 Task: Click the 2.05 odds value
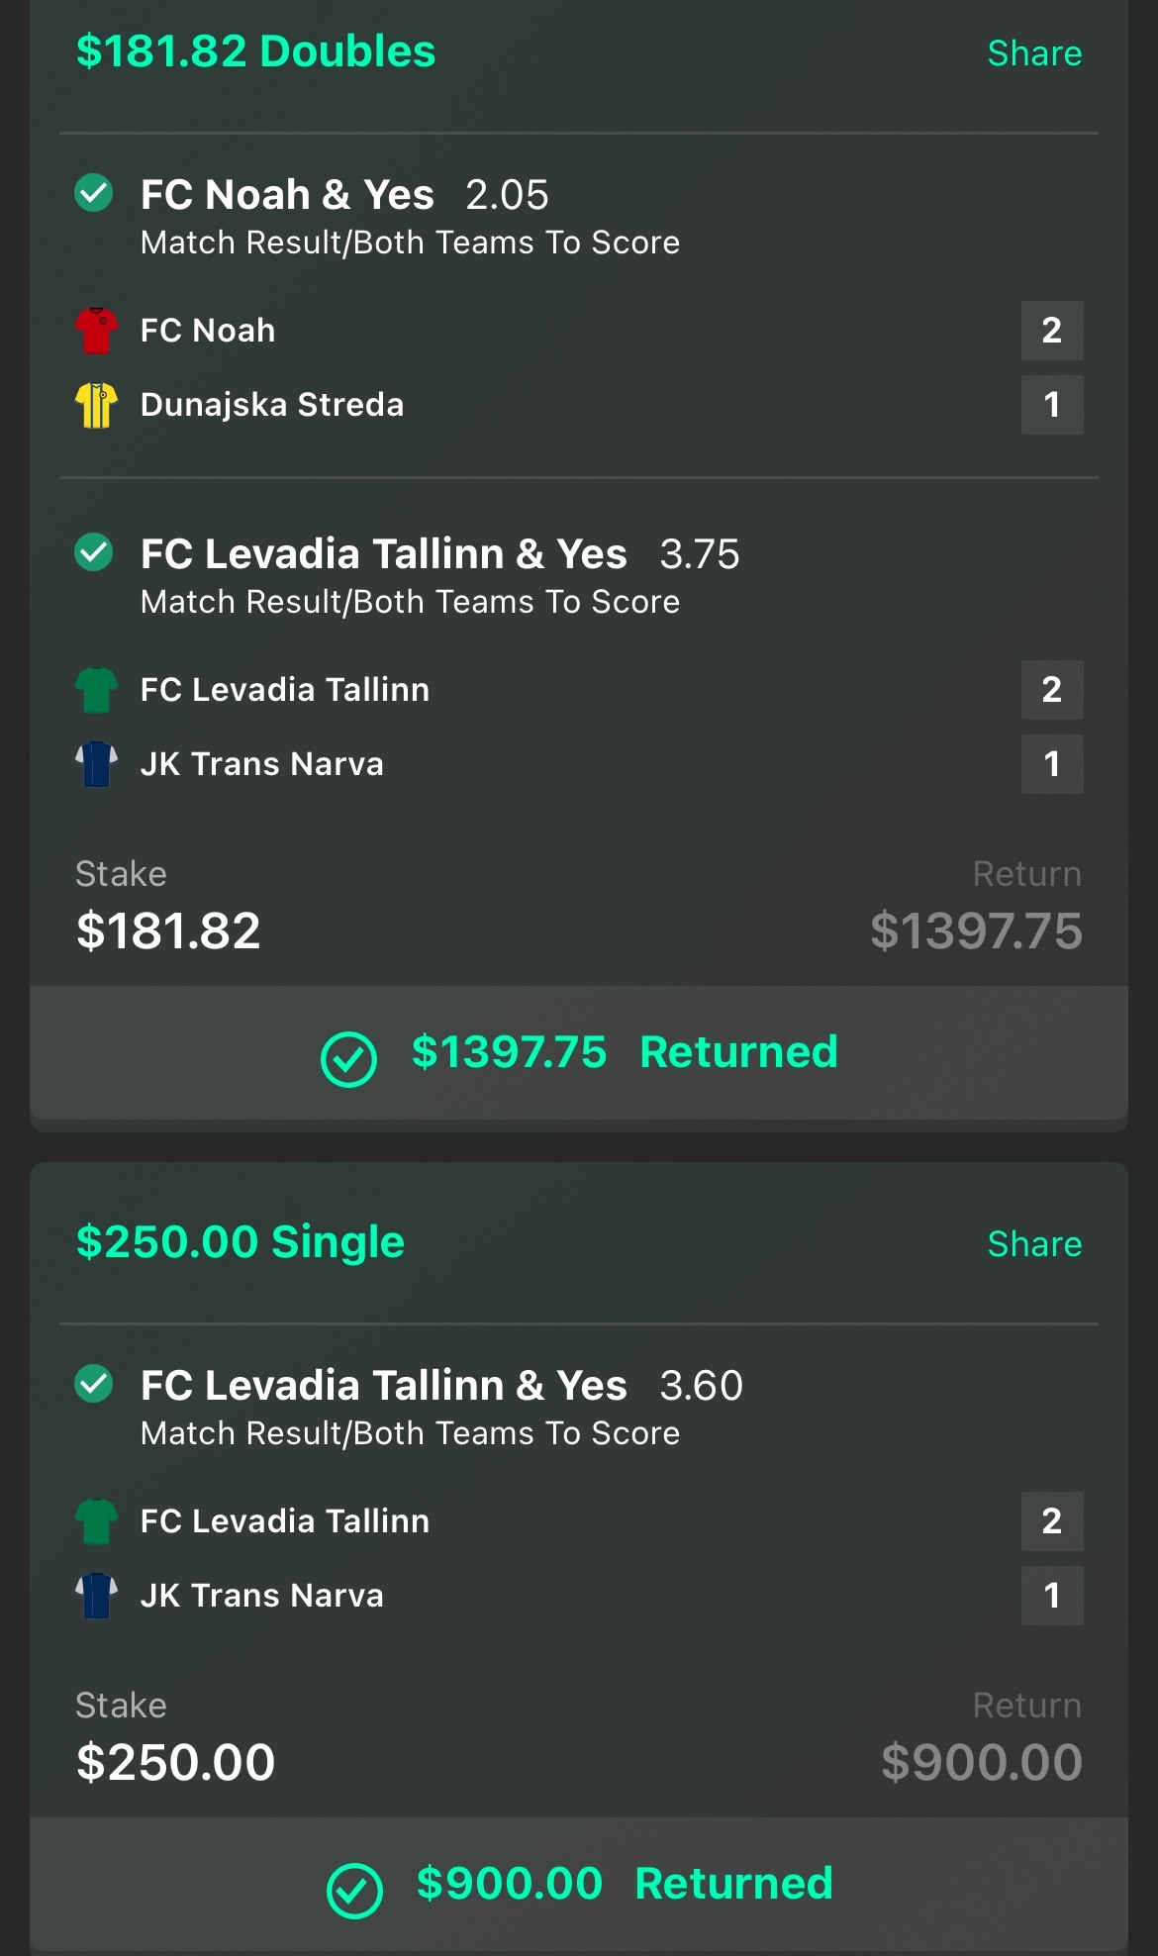(507, 195)
